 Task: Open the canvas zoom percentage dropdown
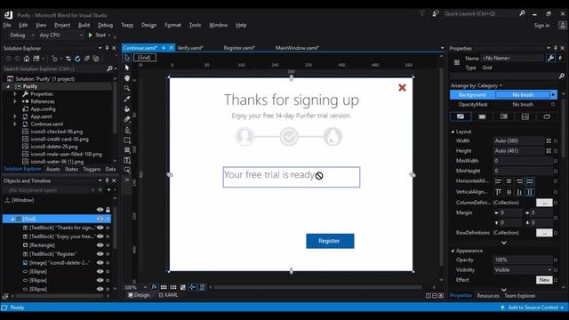[145, 287]
